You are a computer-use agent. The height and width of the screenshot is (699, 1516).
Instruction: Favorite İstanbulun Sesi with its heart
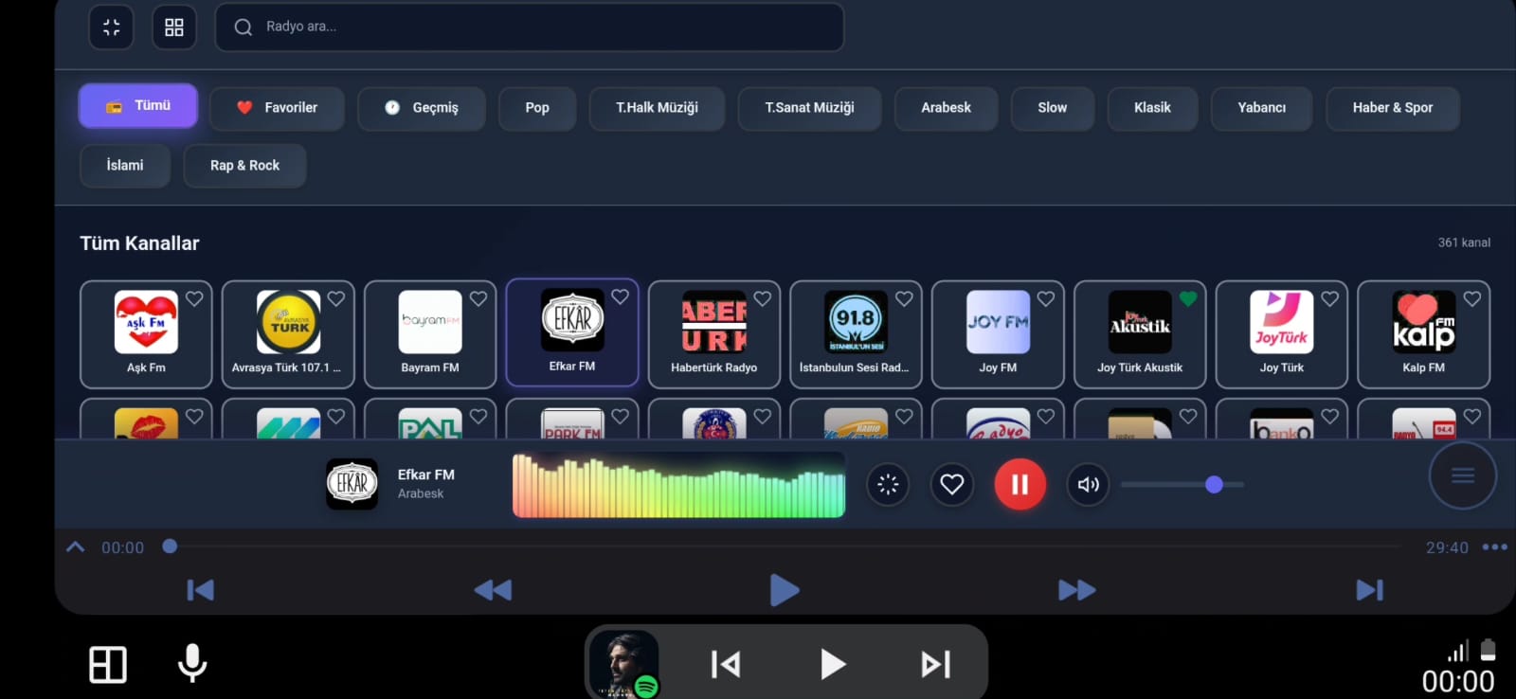coord(905,298)
